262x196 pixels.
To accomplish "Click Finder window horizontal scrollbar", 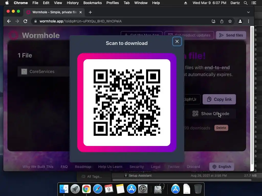I will click(182, 180).
